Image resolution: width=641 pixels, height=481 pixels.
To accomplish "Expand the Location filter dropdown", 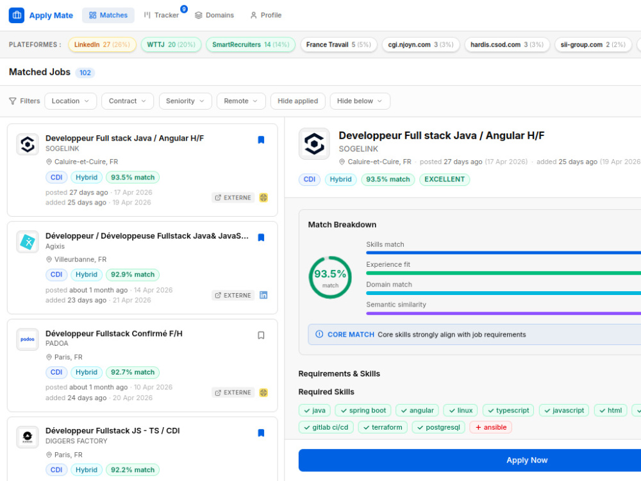I will point(71,101).
